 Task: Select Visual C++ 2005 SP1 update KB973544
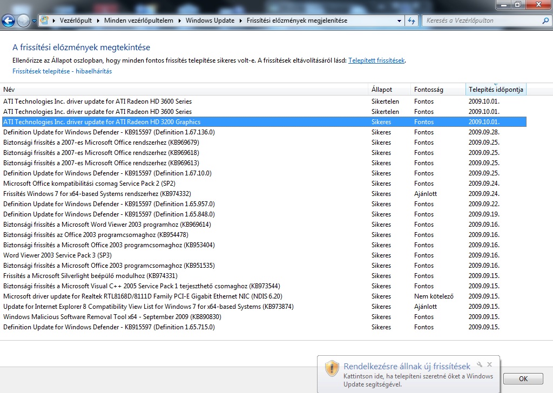[264, 286]
